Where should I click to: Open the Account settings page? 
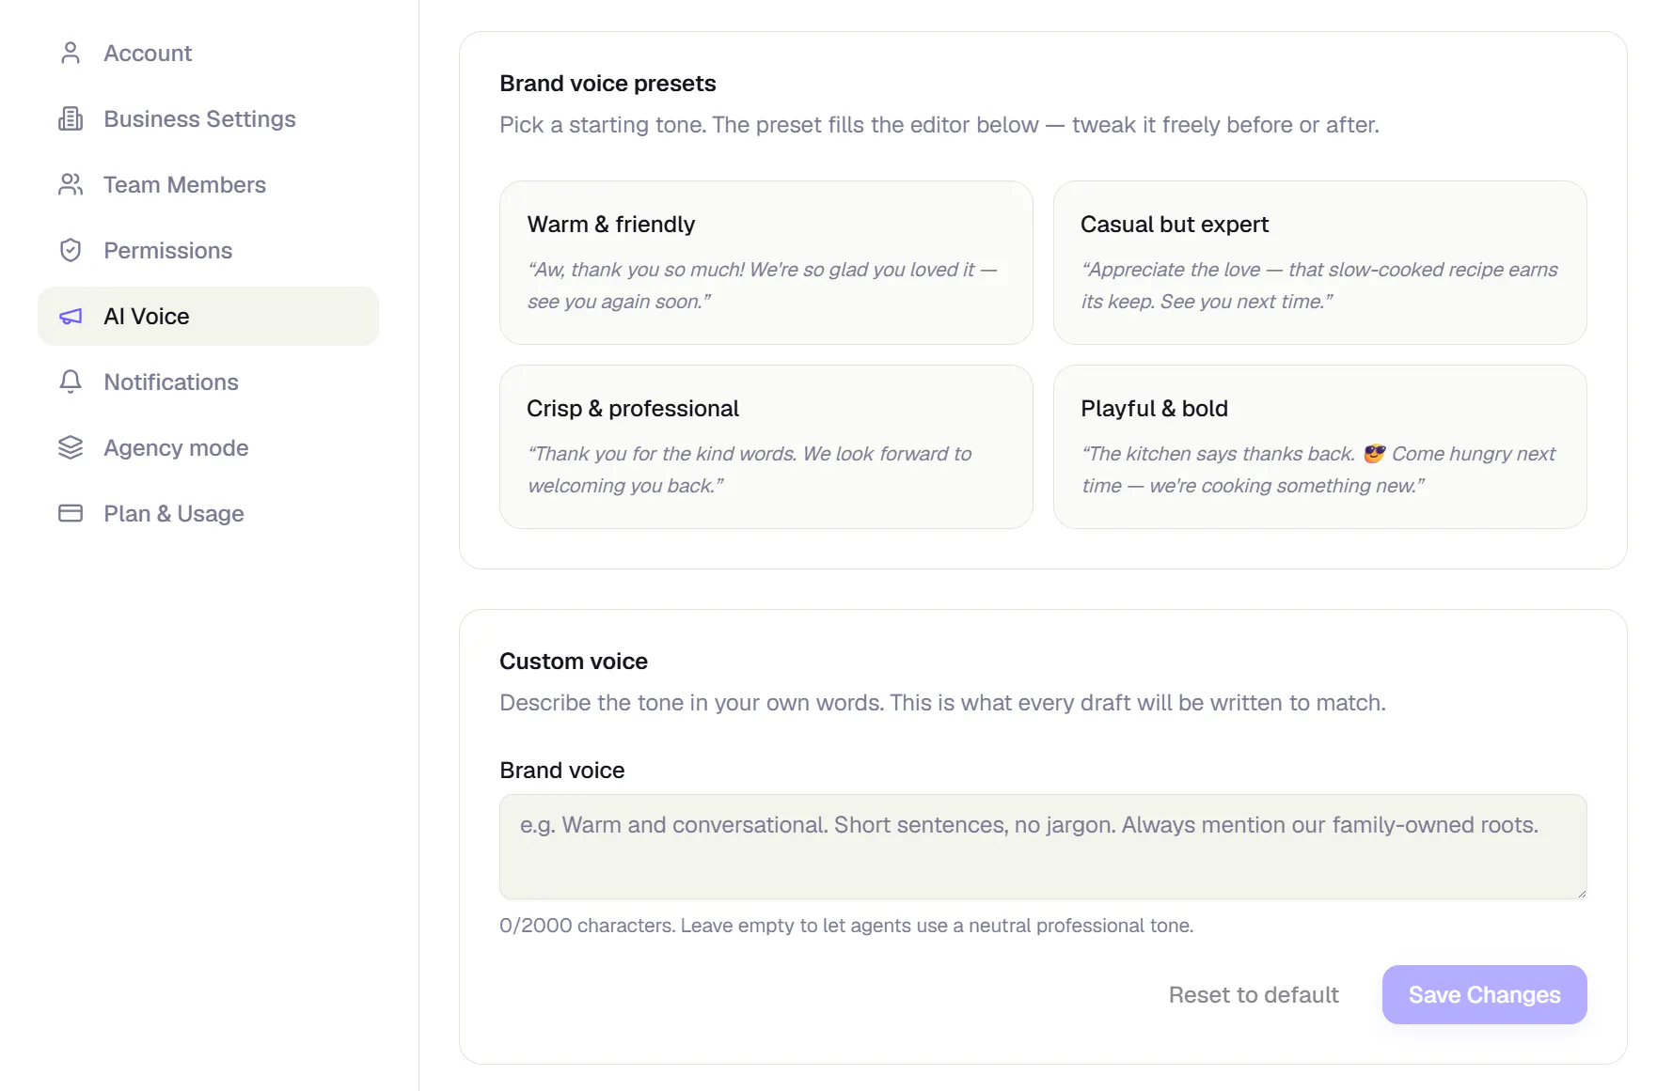[208, 53]
